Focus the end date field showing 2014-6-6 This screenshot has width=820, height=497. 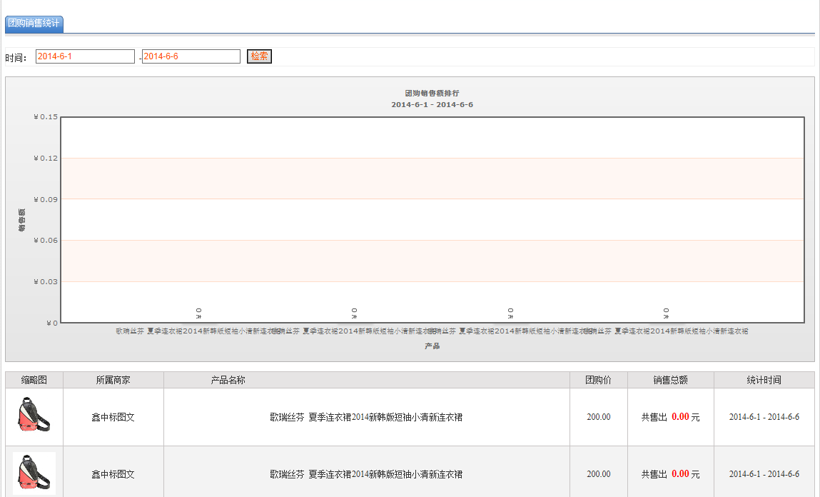click(191, 56)
